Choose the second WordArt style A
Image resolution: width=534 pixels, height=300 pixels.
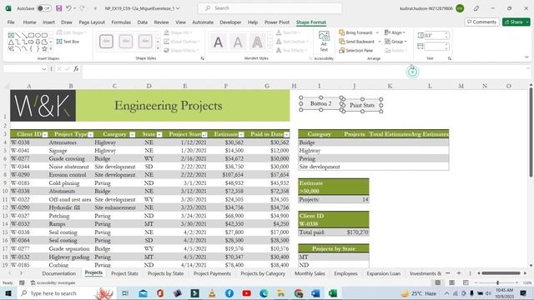(x=238, y=42)
